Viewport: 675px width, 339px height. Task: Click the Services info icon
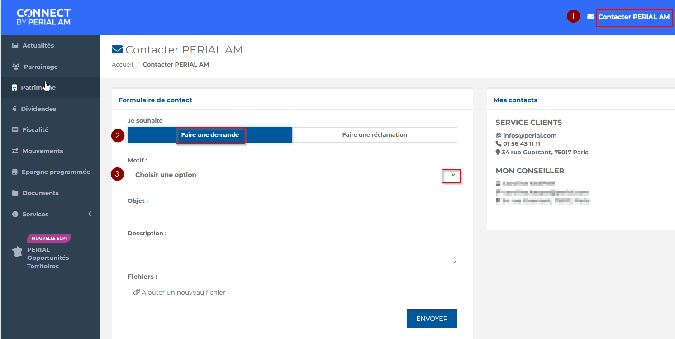pos(15,214)
